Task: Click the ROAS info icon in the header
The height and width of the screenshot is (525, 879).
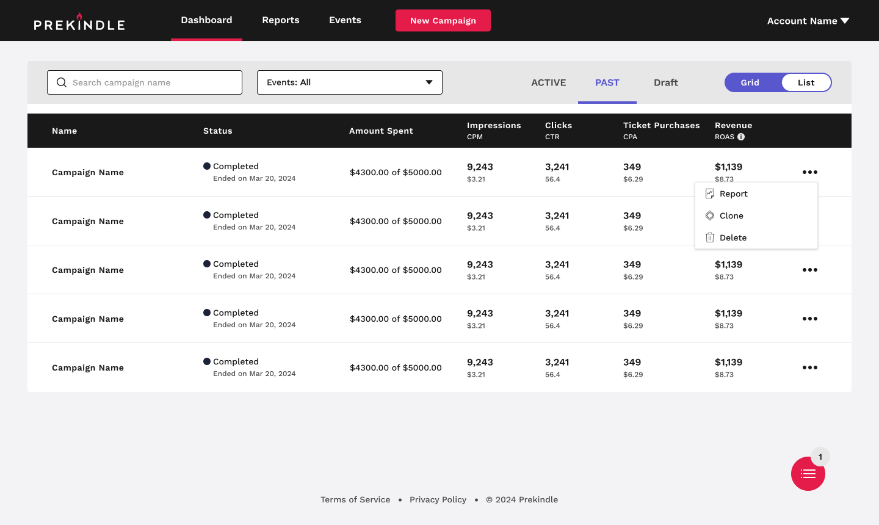Action: pyautogui.click(x=741, y=137)
